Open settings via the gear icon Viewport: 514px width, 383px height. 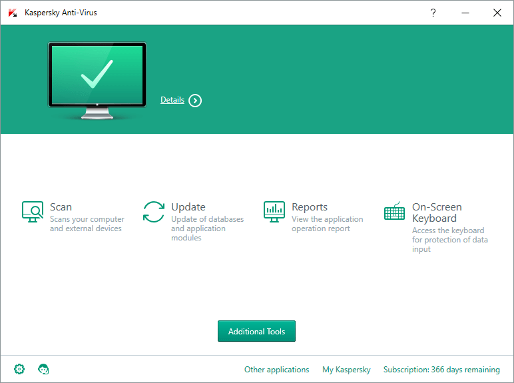click(x=19, y=369)
